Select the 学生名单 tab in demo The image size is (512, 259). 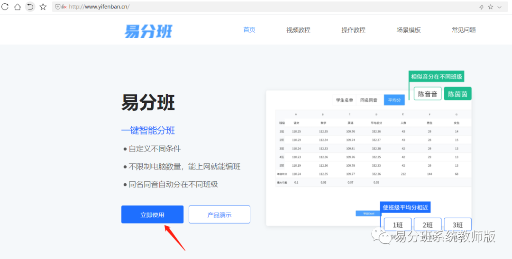click(345, 100)
